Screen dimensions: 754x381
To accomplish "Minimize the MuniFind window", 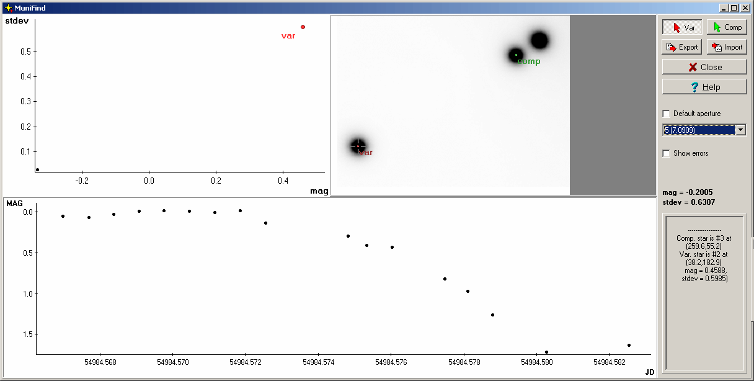I will click(724, 8).
